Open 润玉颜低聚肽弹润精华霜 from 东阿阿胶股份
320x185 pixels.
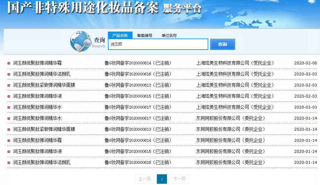37,140
